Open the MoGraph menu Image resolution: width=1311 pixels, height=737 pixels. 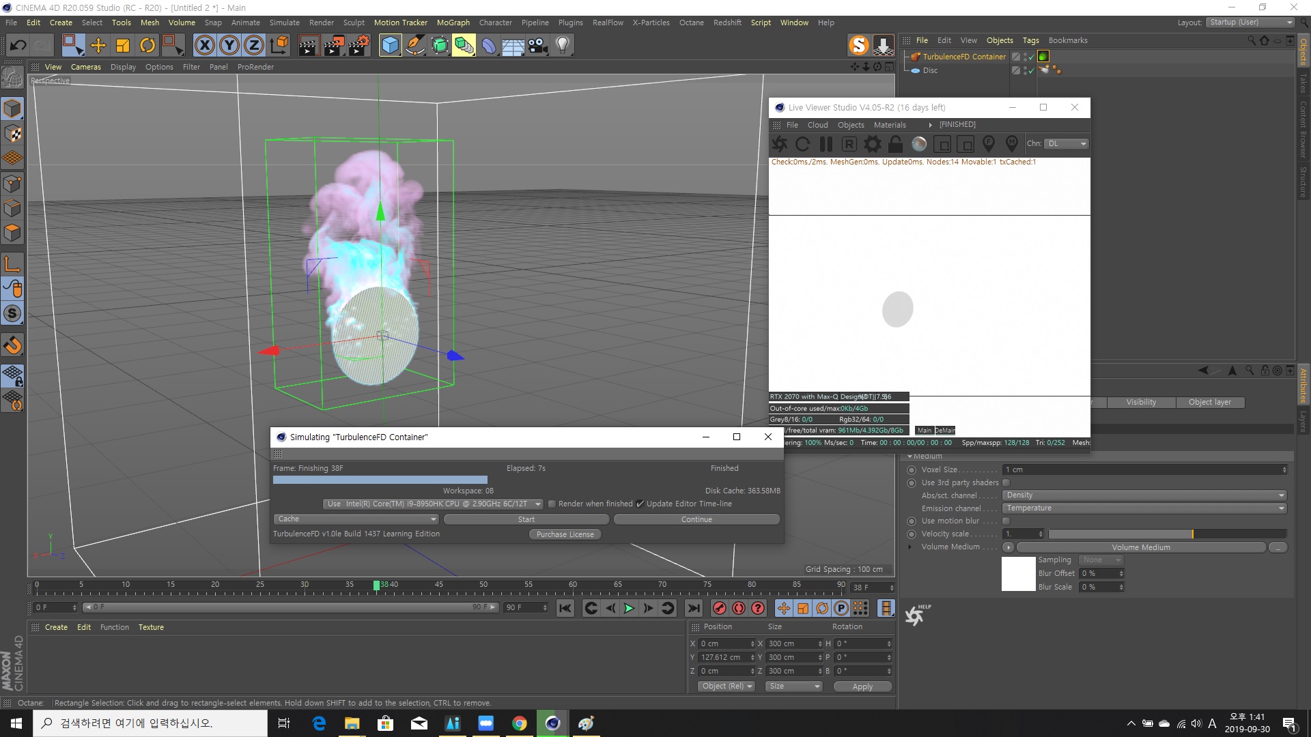pyautogui.click(x=453, y=23)
